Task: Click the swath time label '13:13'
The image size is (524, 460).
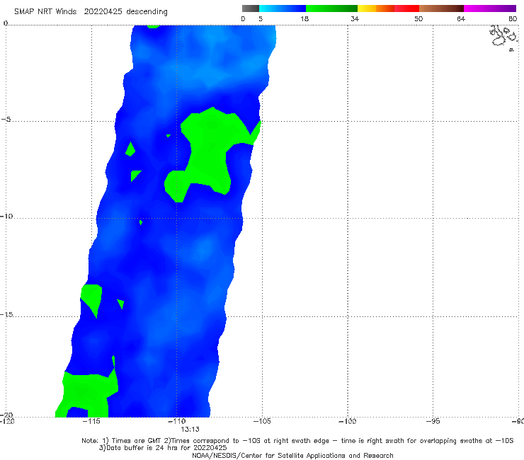Action: point(190,430)
